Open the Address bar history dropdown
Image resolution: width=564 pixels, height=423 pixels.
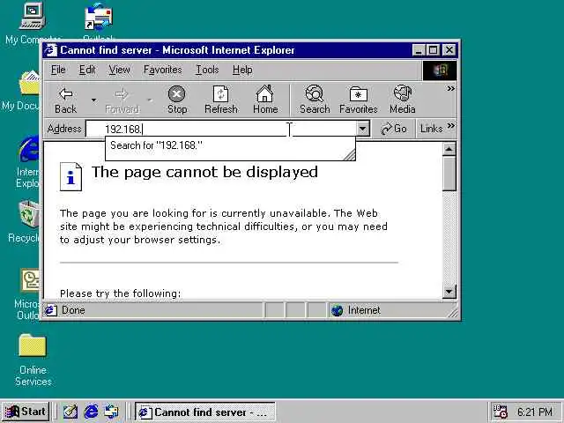click(363, 129)
